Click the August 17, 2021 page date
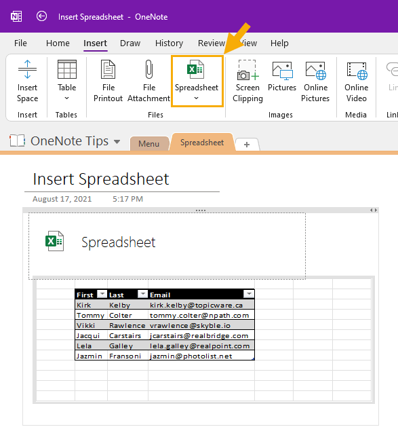Image resolution: width=398 pixels, height=444 pixels. (x=62, y=199)
